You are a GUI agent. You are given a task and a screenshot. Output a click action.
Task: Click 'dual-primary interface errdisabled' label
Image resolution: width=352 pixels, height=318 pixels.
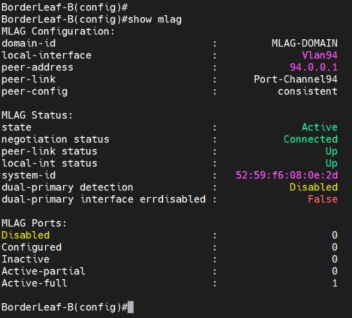point(104,199)
